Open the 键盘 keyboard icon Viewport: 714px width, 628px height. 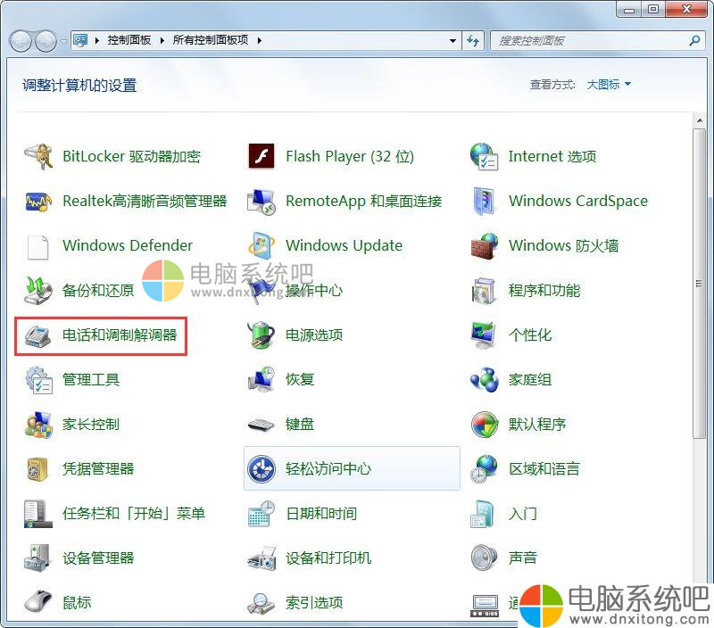(262, 425)
